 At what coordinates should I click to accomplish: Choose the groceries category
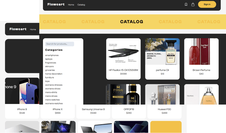click(50, 70)
